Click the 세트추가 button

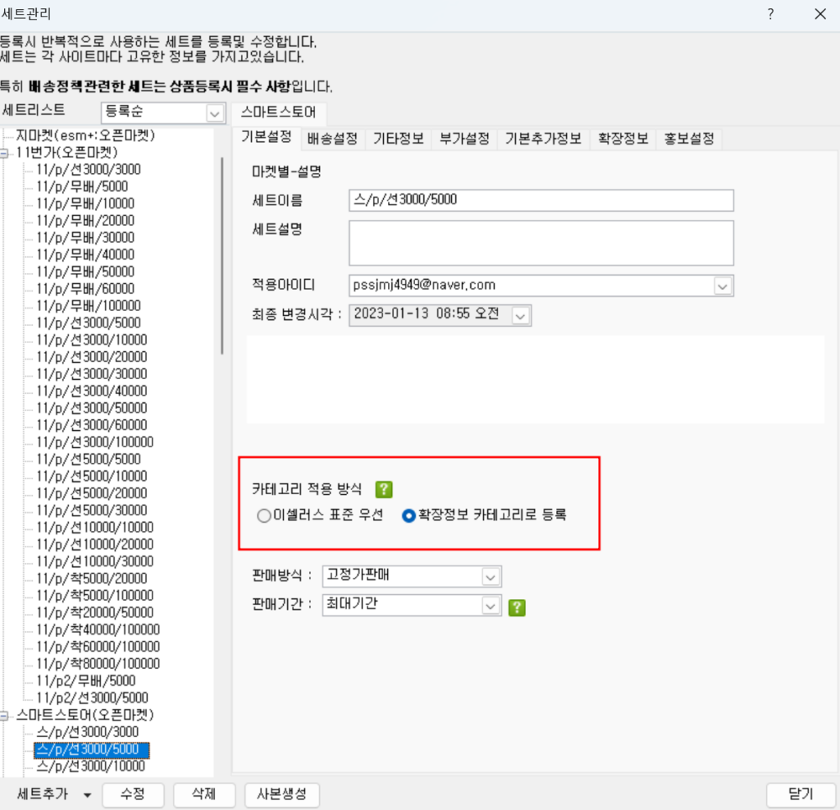tap(43, 794)
